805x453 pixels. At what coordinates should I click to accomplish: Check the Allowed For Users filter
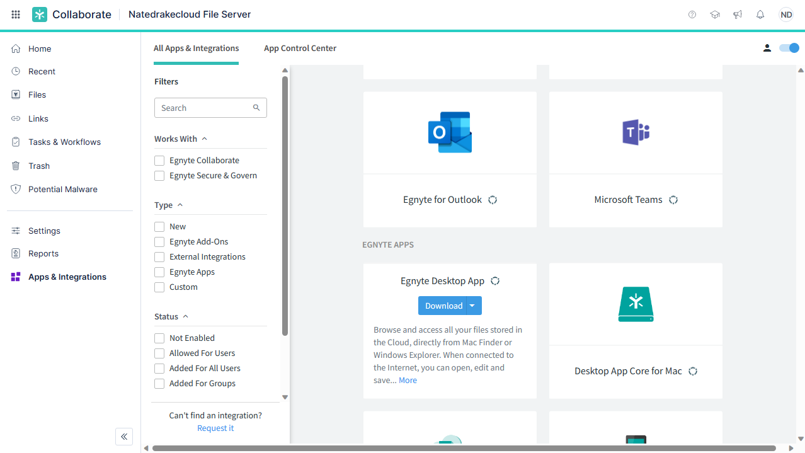(159, 353)
